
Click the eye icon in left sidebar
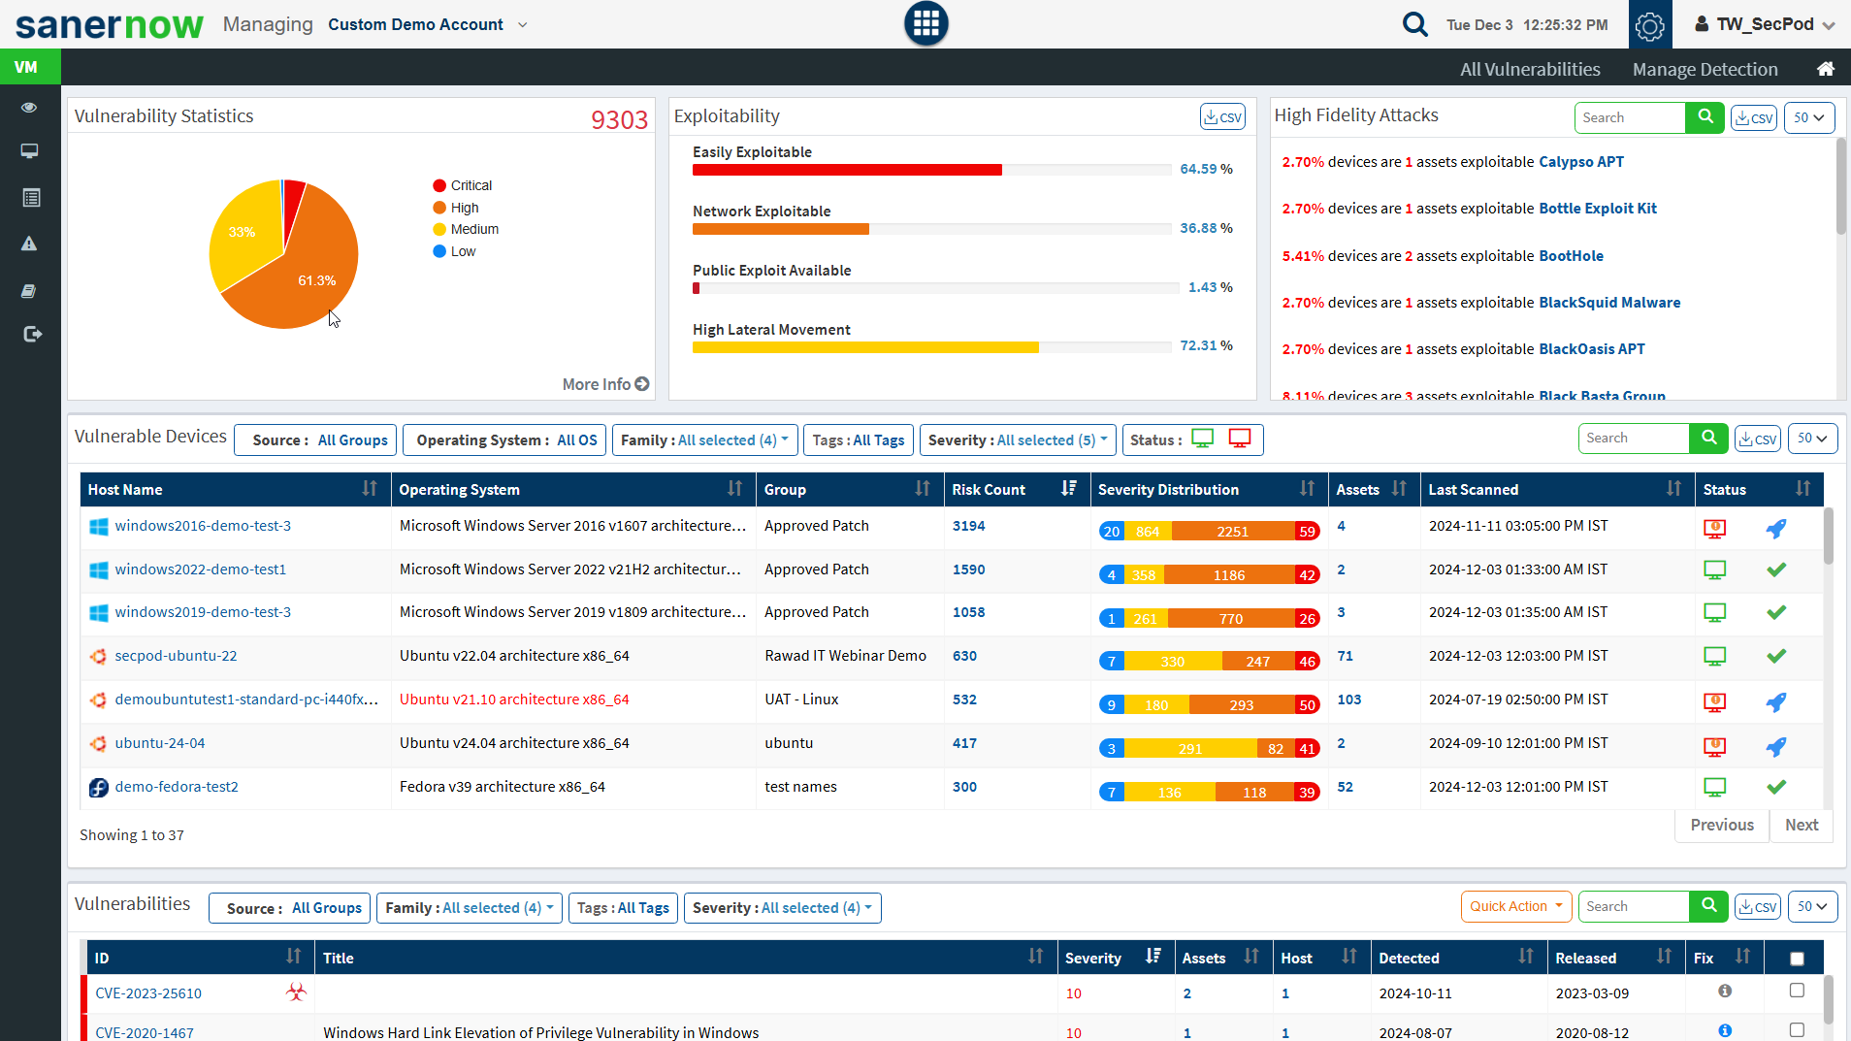(29, 107)
